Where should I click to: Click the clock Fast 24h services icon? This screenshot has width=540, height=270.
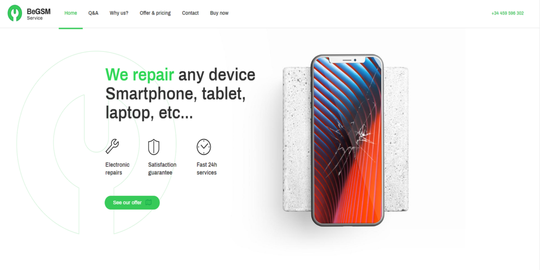click(x=204, y=147)
